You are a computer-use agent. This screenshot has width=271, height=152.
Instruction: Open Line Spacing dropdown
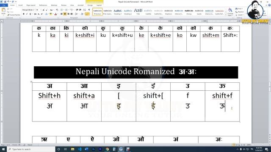click(x=77, y=14)
